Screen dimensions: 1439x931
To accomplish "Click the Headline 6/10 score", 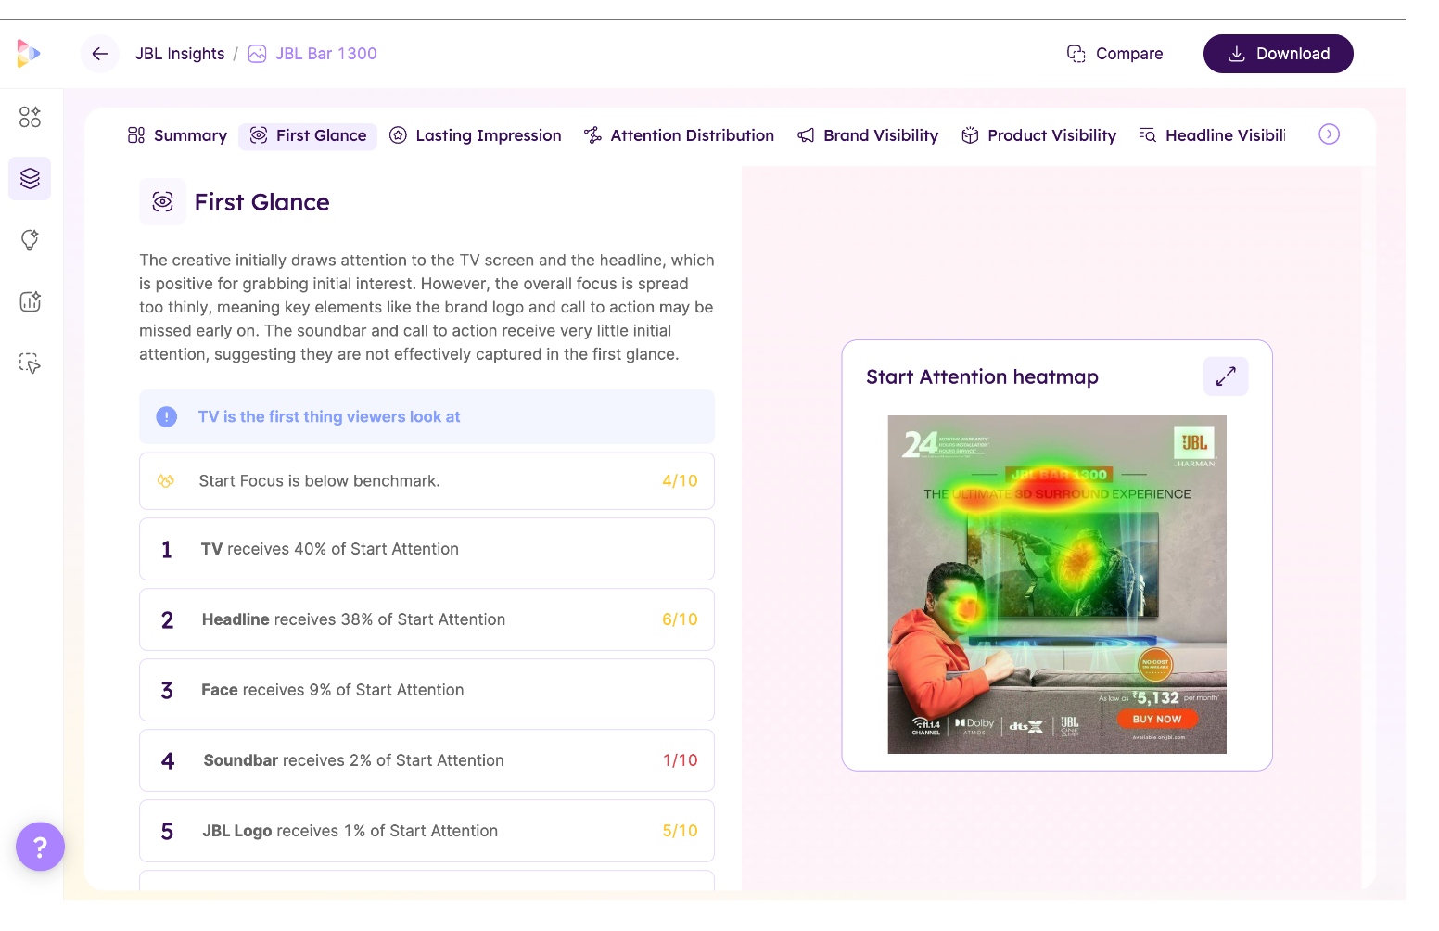I will [680, 619].
